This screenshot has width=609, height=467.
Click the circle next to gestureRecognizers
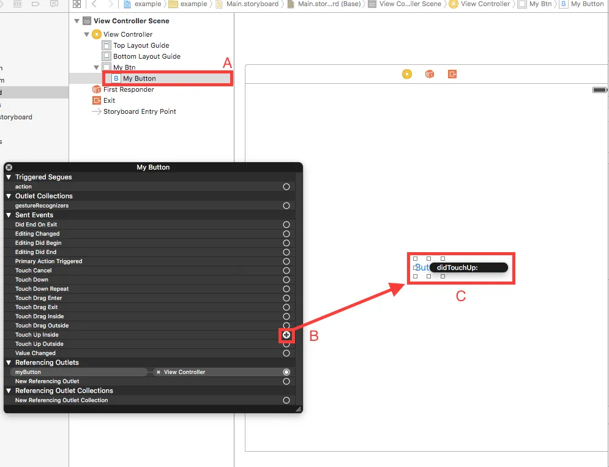286,206
